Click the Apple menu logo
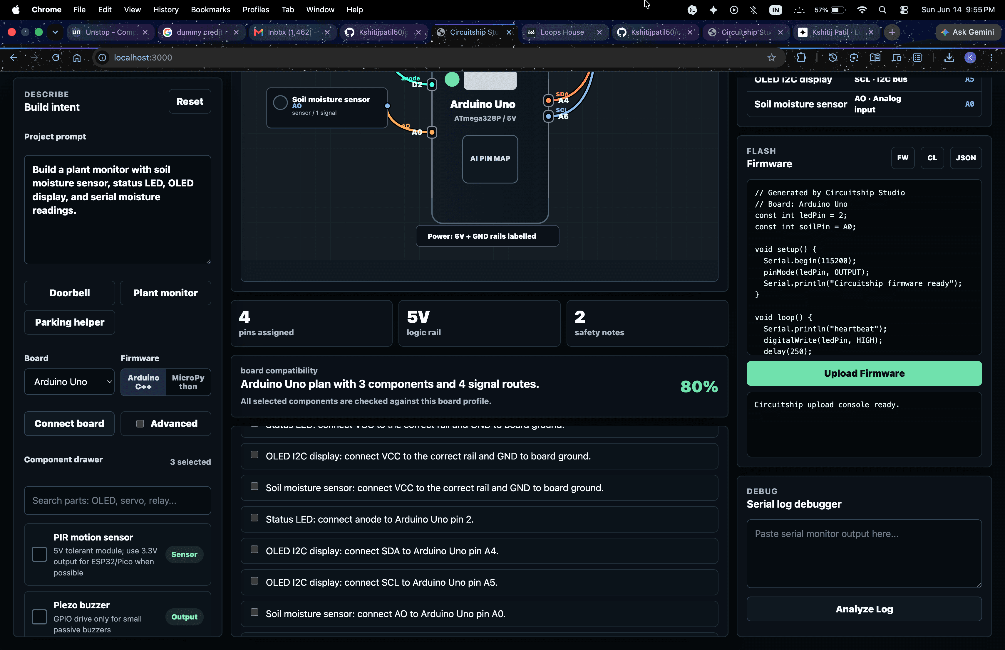 (x=16, y=9)
